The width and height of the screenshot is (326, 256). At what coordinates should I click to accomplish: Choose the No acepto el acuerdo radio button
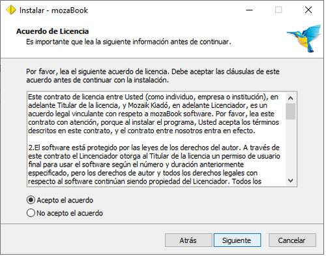click(x=65, y=213)
